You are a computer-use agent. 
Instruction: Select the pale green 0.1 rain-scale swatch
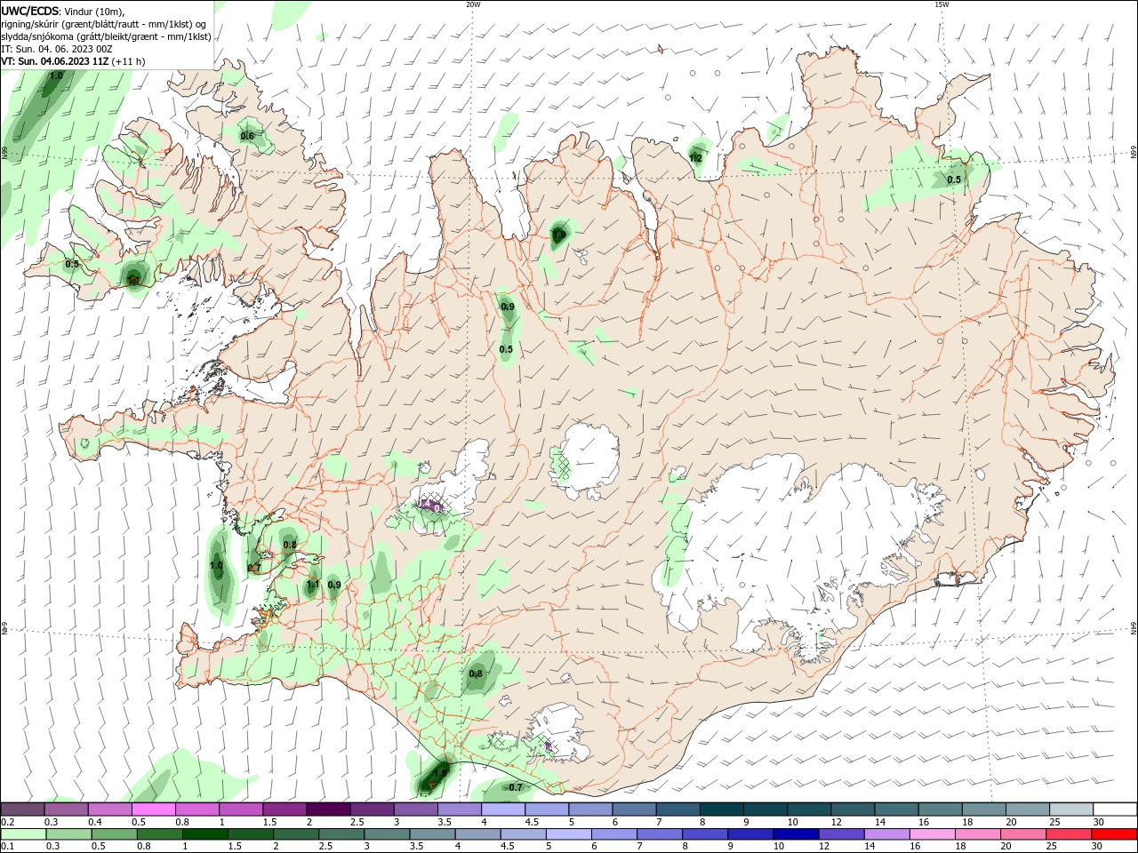23,834
